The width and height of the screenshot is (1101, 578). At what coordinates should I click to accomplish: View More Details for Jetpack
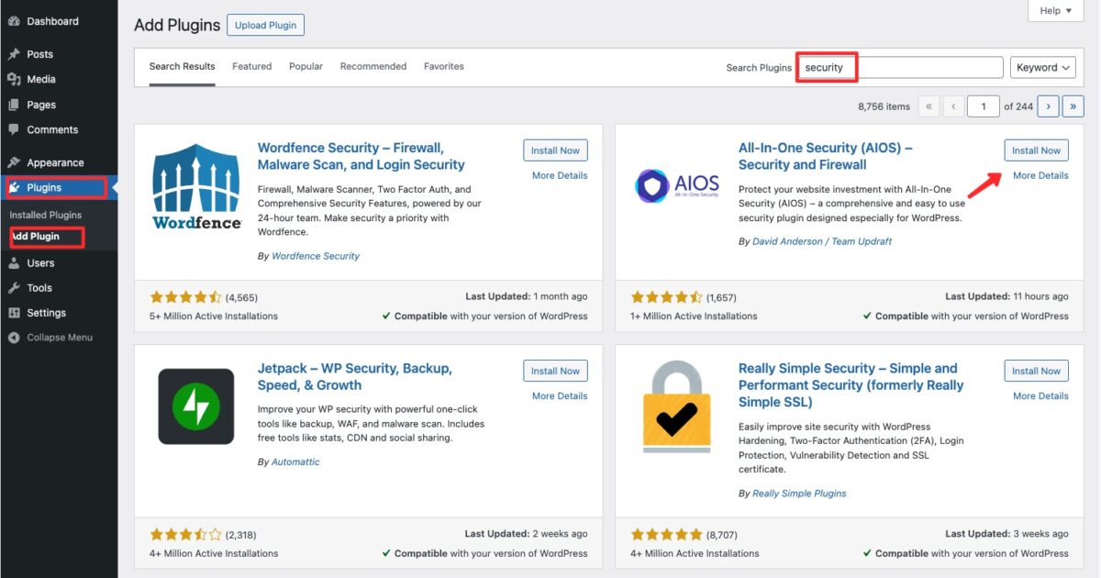coord(560,395)
